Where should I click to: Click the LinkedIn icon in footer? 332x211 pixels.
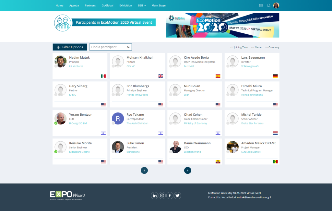click(154, 195)
